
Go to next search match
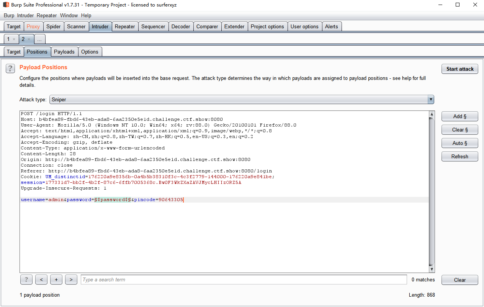coord(71,280)
